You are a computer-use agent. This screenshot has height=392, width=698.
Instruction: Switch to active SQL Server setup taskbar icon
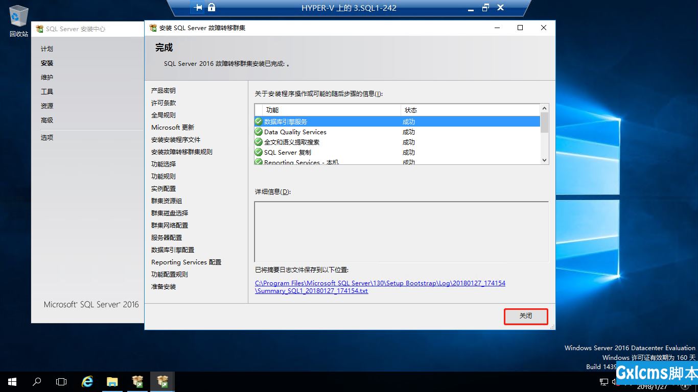pos(162,381)
